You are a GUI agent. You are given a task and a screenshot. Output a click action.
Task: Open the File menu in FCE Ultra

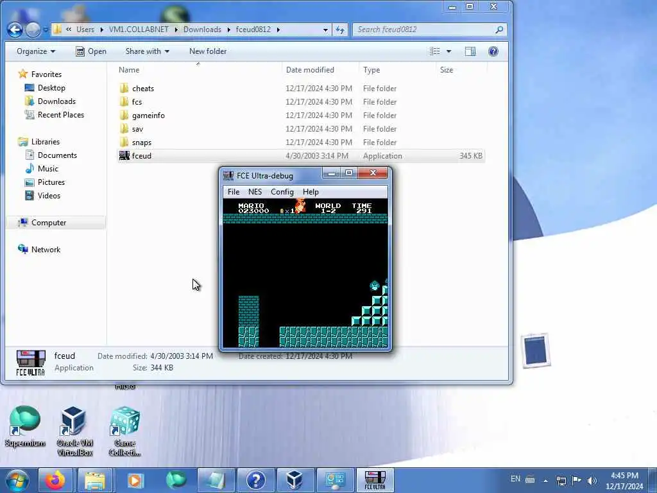coord(234,191)
